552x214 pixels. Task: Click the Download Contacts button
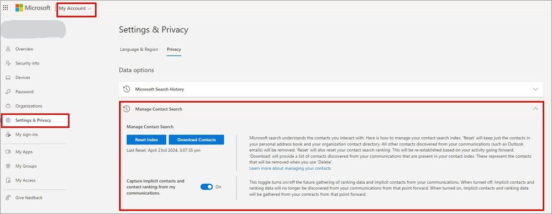click(197, 140)
